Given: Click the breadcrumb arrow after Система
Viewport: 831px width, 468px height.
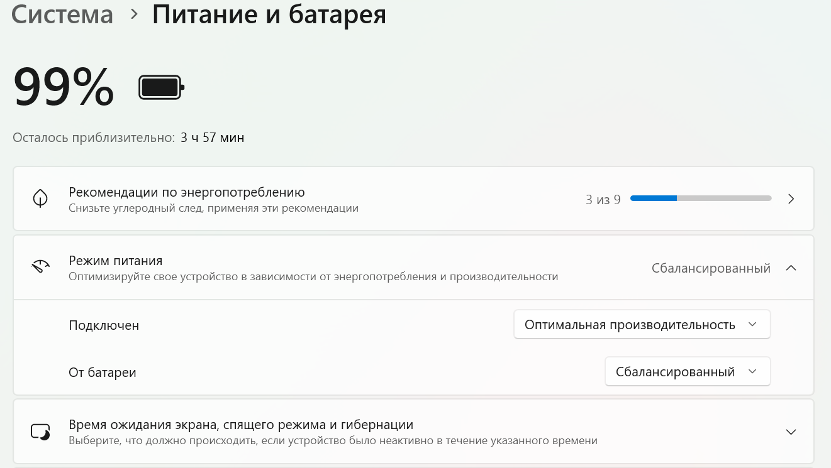Looking at the screenshot, I should tap(133, 14).
